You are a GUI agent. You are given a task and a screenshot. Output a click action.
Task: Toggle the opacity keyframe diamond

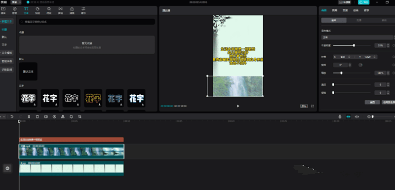pos(394,45)
